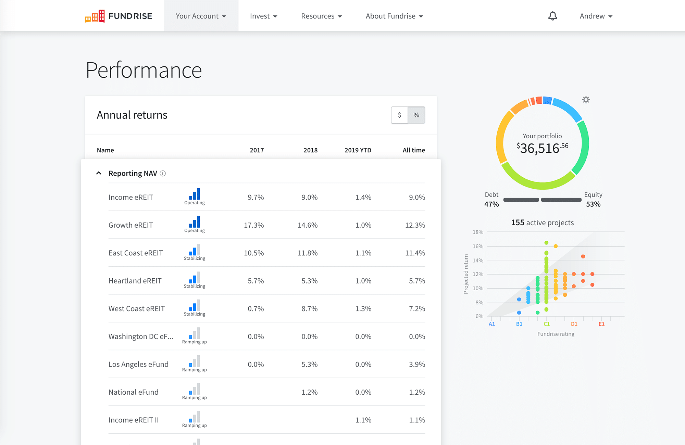Open the Invest dropdown menu

(263, 15)
